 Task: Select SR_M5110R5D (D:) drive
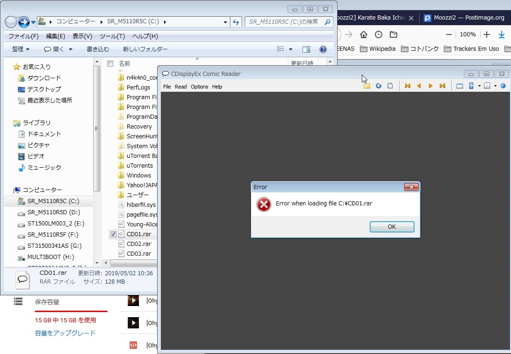point(54,212)
